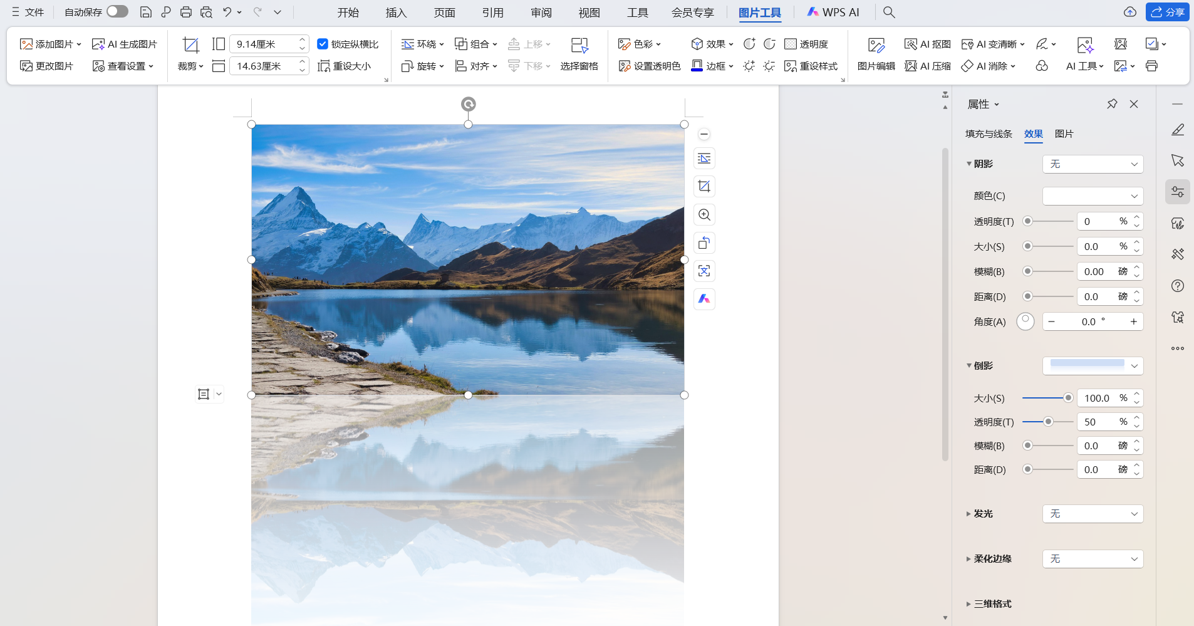Click the 分享 share button

pyautogui.click(x=1168, y=12)
